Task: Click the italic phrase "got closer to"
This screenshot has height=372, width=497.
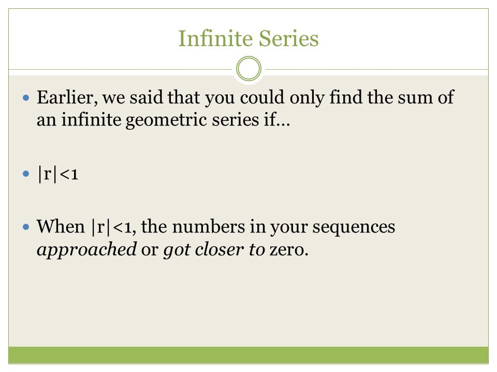Action: [x=214, y=250]
